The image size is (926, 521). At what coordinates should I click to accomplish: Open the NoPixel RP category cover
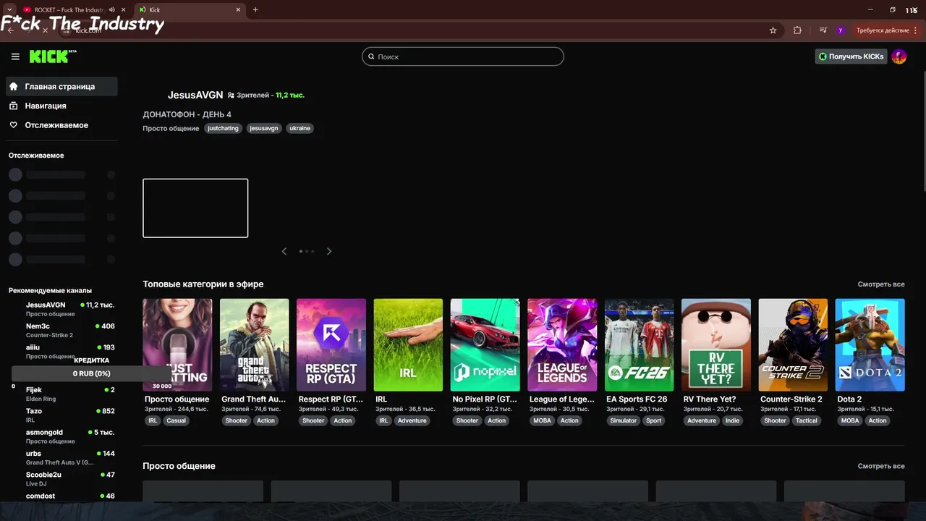click(x=485, y=345)
